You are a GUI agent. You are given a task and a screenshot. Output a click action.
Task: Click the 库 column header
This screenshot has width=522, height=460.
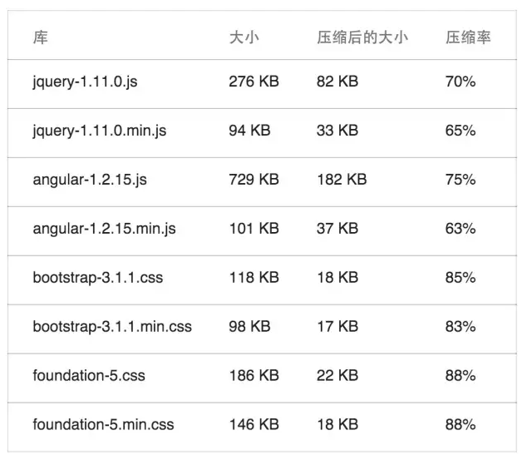tap(41, 38)
